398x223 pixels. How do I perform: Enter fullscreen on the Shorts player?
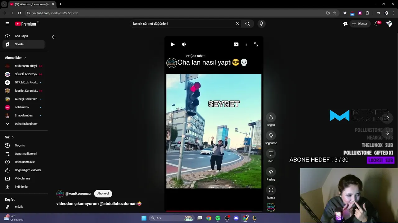pyautogui.click(x=256, y=44)
